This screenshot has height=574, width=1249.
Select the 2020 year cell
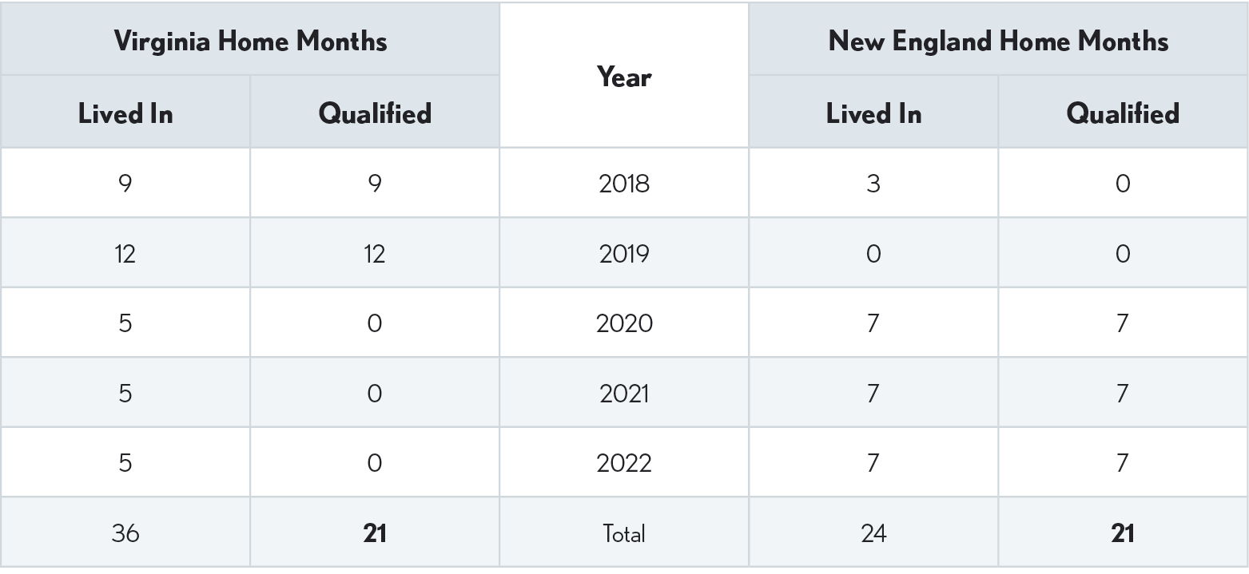(624, 323)
